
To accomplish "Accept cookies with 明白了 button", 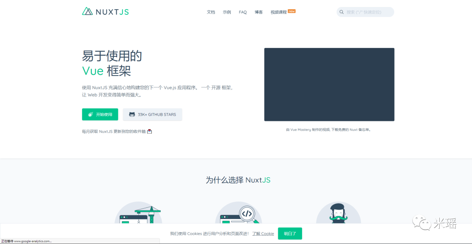I will pos(290,234).
